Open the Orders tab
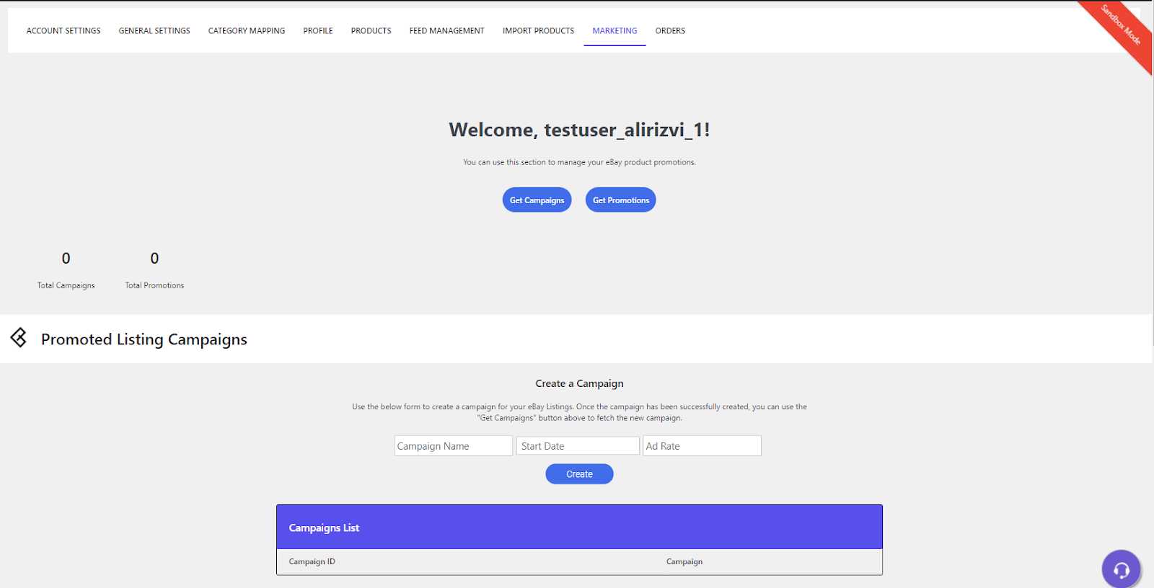 [670, 31]
